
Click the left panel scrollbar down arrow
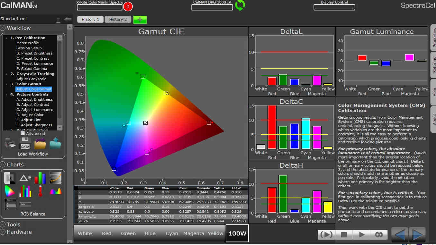(70, 242)
